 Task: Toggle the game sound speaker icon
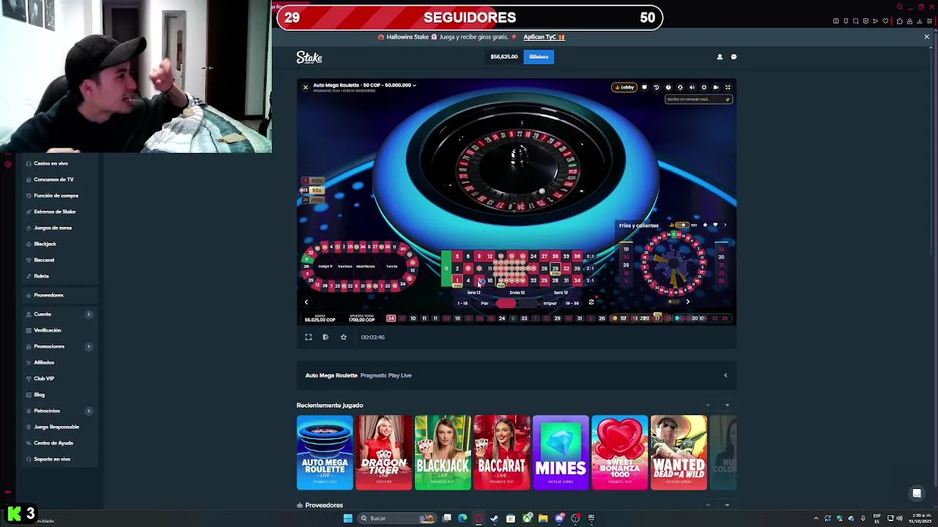pyautogui.click(x=692, y=87)
